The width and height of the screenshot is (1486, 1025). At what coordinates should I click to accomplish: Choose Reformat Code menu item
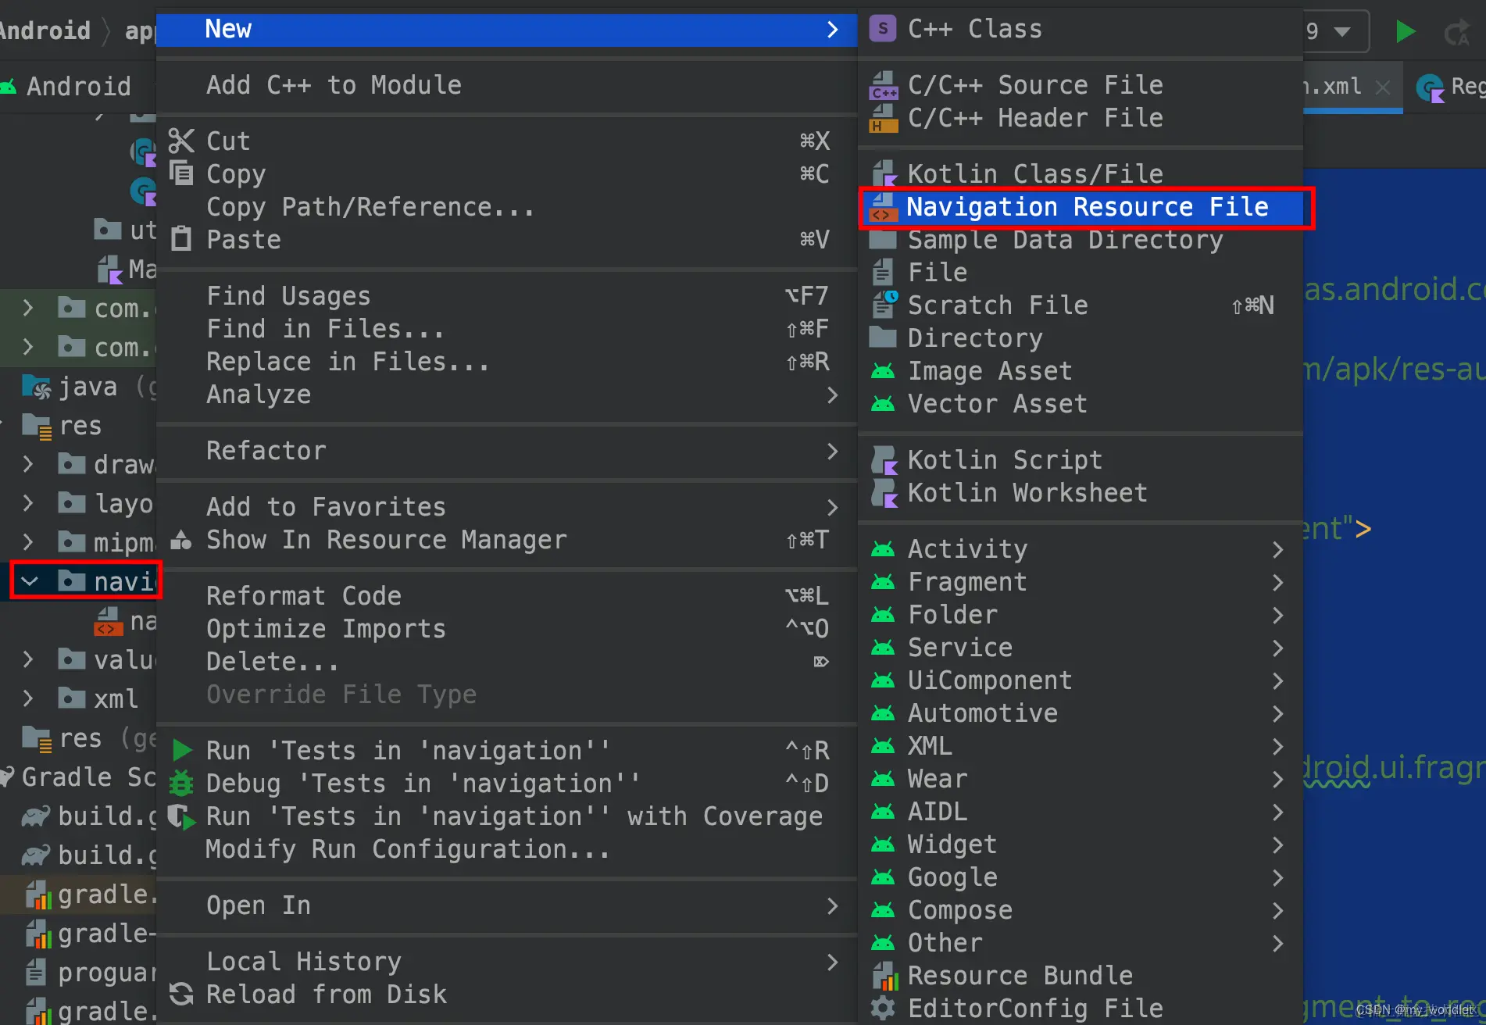(506, 596)
